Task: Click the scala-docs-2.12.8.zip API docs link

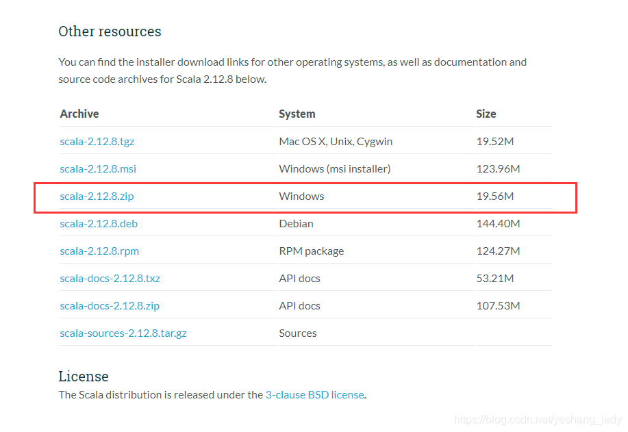Action: coord(110,306)
